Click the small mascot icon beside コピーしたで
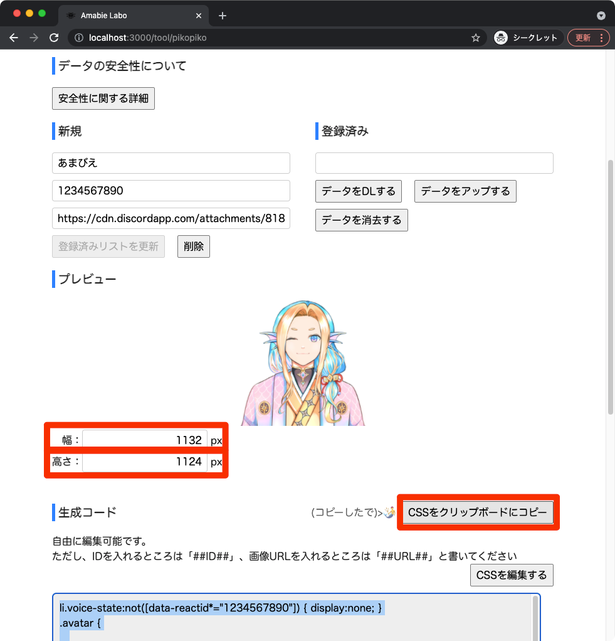615x641 pixels. [389, 512]
